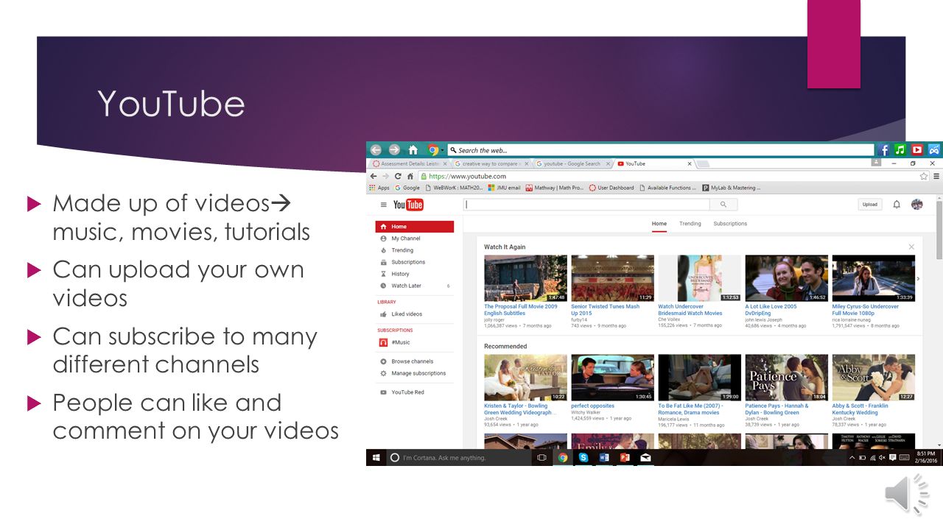943x530 pixels.
Task: Select the top Subscriptions tab on YouTube
Action: point(730,224)
